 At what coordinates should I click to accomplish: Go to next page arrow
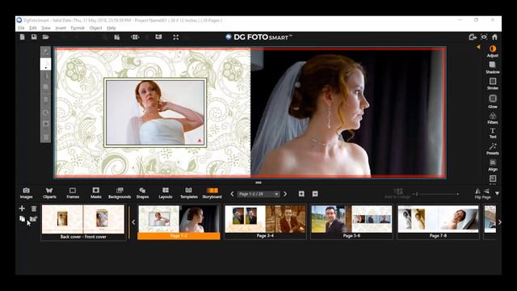click(x=285, y=194)
